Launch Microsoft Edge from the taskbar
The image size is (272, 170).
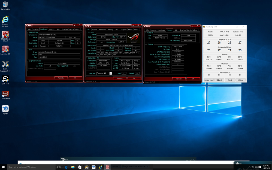pyautogui.click(x=66, y=167)
